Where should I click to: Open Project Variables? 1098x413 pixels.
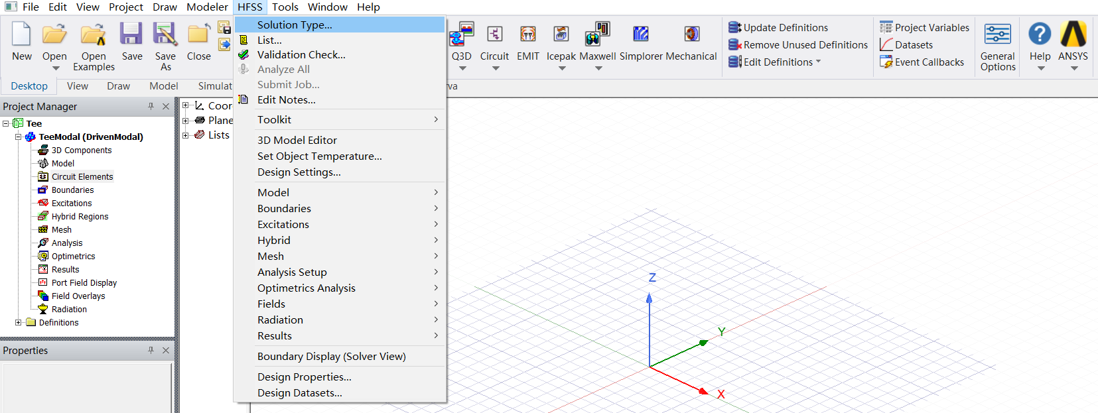(x=924, y=27)
